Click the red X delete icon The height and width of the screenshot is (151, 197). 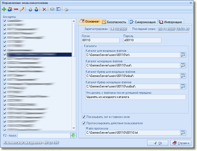point(44,9)
